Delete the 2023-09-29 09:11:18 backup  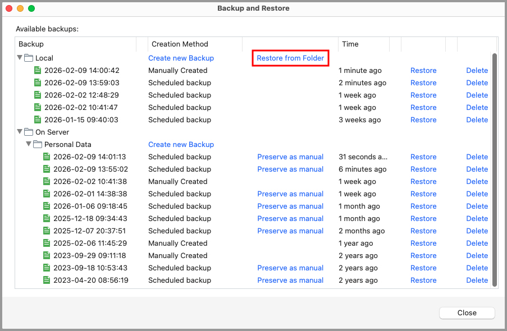(x=477, y=255)
